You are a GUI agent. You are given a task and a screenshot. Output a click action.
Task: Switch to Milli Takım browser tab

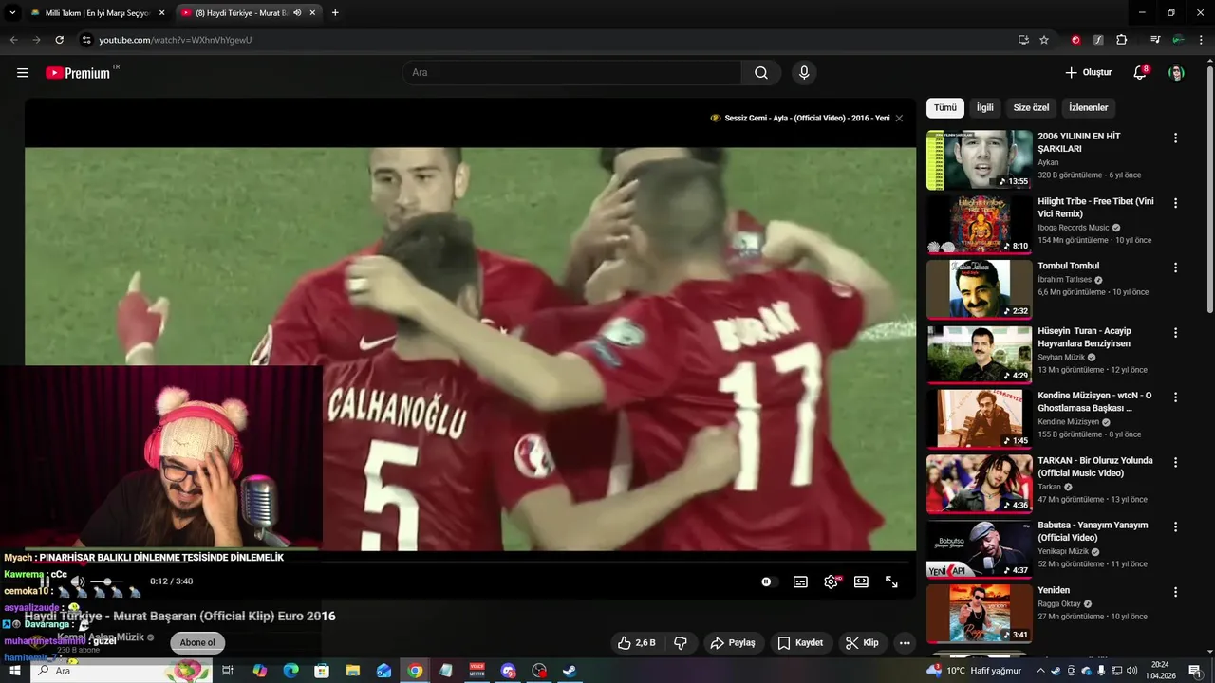pyautogui.click(x=97, y=13)
